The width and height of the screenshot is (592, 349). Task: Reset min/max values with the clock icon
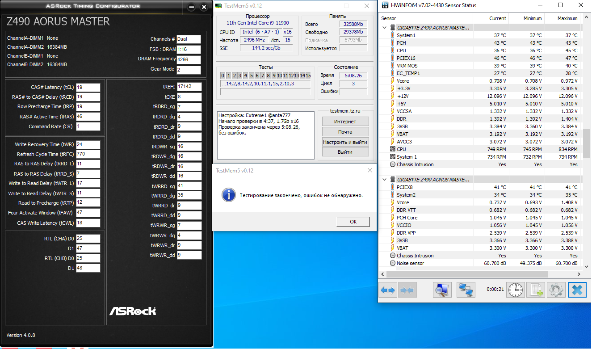coord(515,290)
